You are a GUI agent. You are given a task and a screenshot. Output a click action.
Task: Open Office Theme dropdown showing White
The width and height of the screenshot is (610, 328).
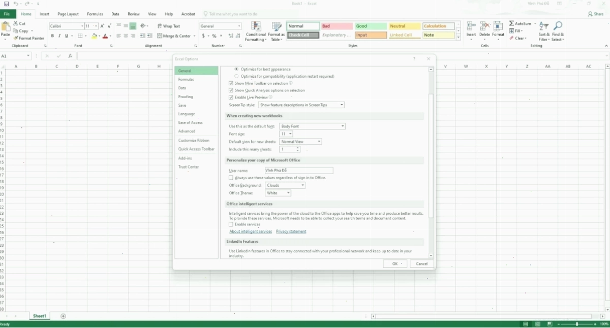tap(278, 193)
